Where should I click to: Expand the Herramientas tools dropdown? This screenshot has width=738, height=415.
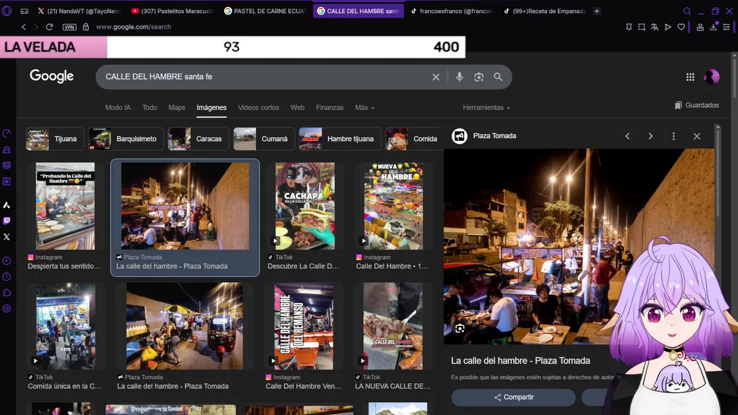click(486, 108)
